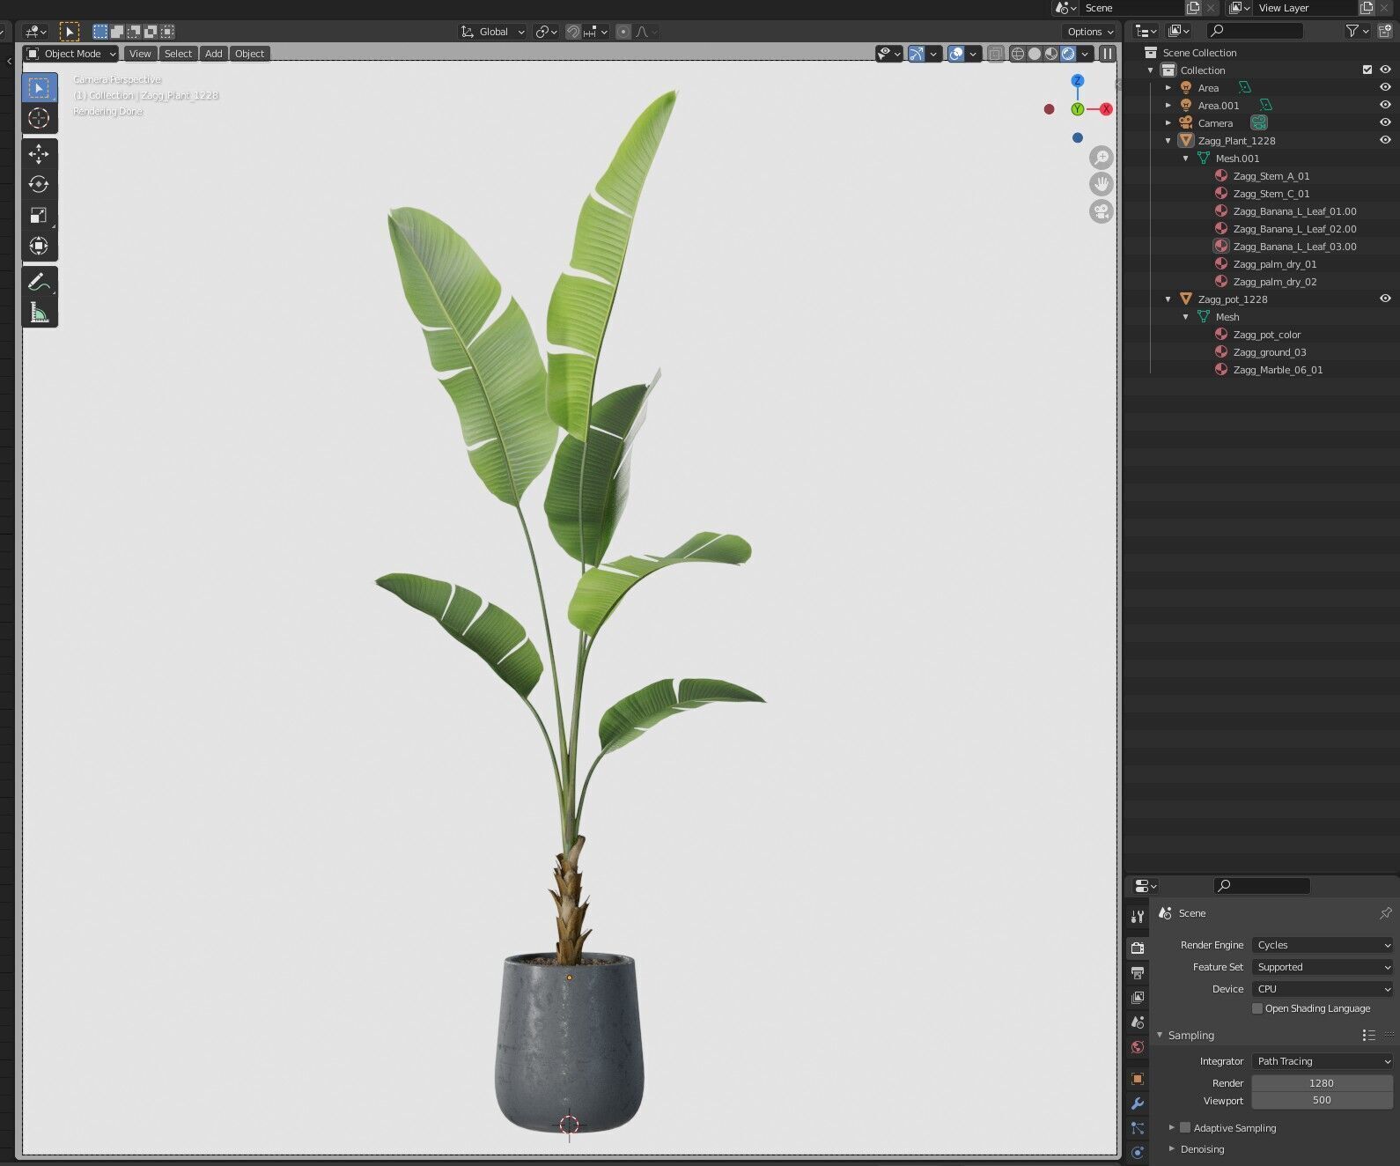The width and height of the screenshot is (1400, 1166).
Task: Open the Options popover
Action: (x=1090, y=32)
